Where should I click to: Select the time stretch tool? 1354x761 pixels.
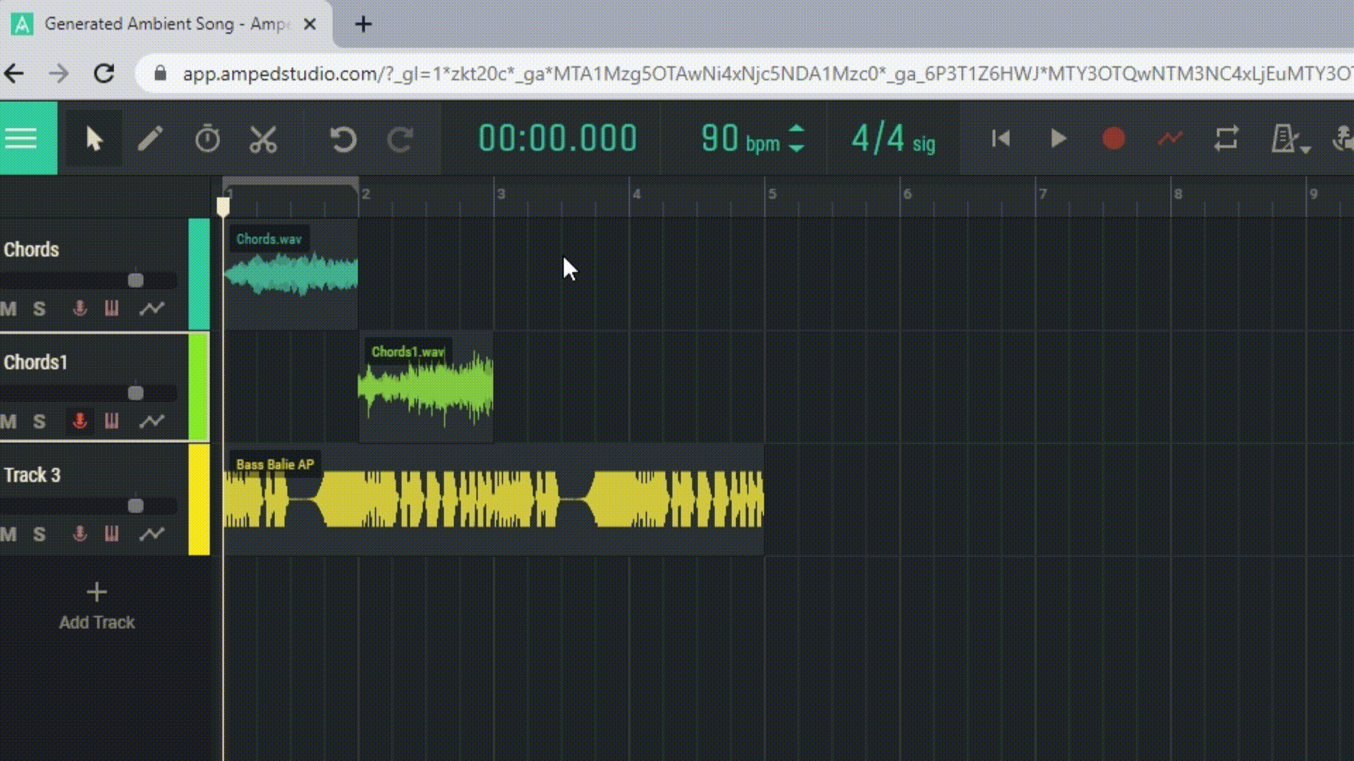click(207, 139)
